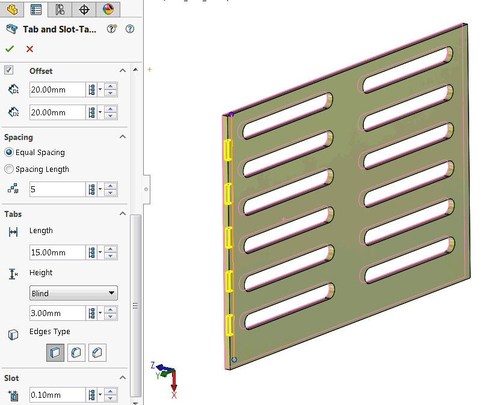Decrease the tab height value
This screenshot has height=405, width=492.
[111, 317]
